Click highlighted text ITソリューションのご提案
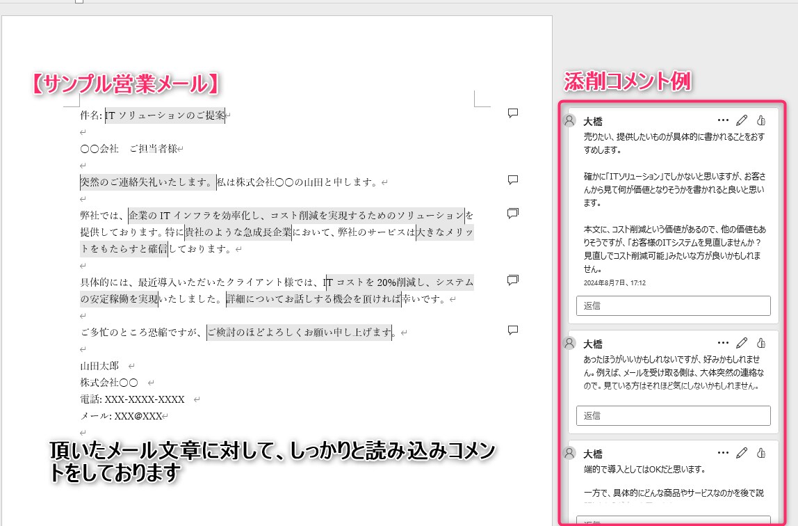This screenshot has height=526, width=798. click(x=165, y=115)
